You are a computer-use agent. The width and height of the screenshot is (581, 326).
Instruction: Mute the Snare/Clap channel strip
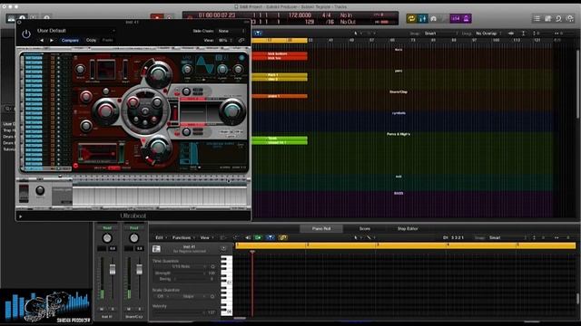click(129, 309)
